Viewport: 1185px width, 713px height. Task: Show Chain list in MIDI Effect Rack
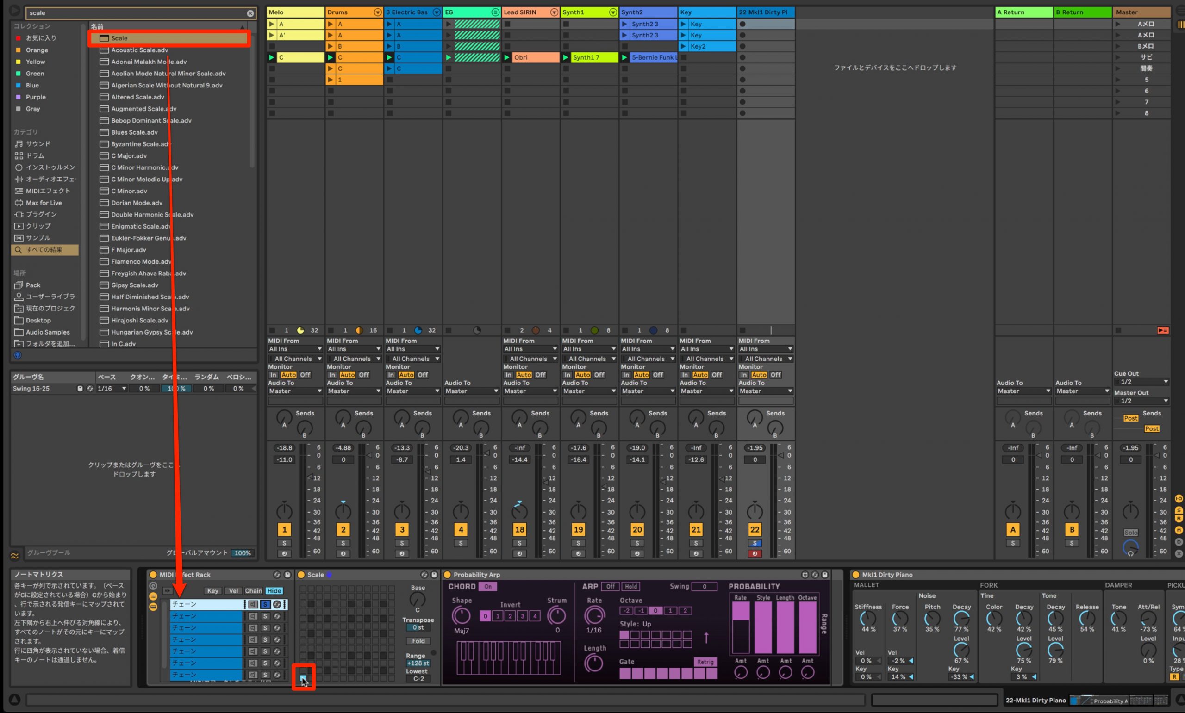[253, 591]
